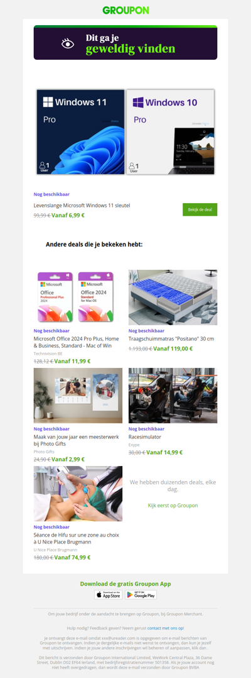Click the eye icon in banner
This screenshot has width=251, height=678.
(68, 43)
